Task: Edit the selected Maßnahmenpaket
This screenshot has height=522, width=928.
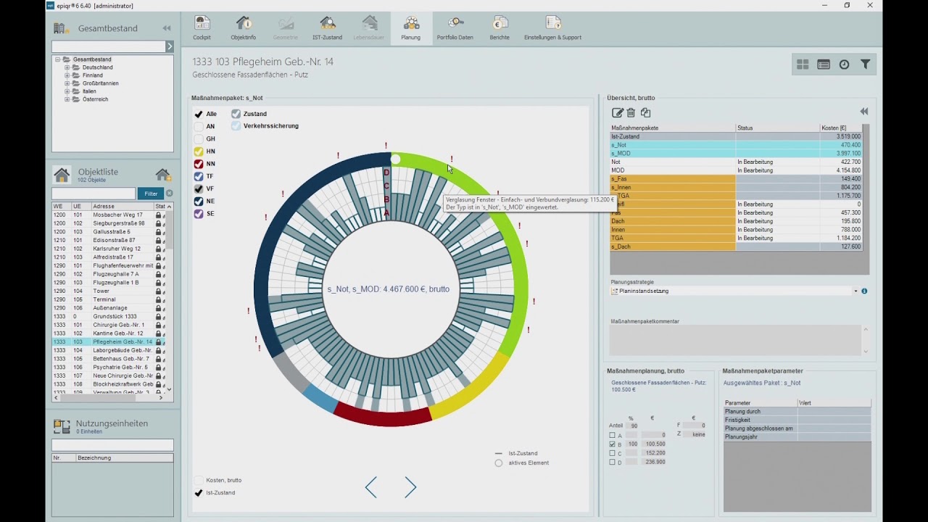Action: [x=618, y=112]
